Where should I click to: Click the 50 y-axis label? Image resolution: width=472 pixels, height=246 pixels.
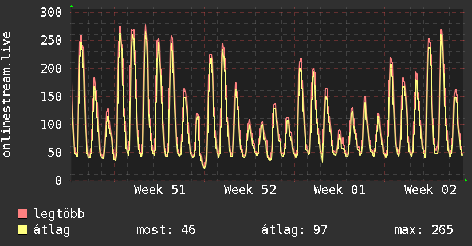54,152
